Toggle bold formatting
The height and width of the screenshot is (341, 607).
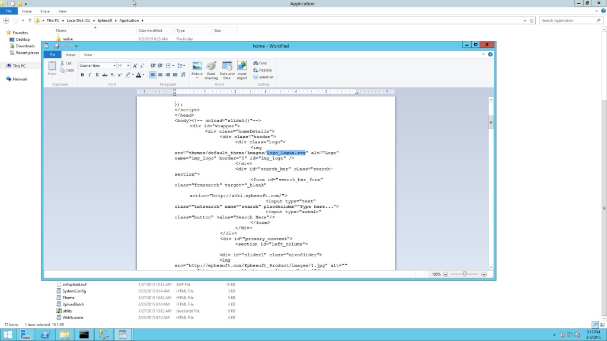(82, 75)
